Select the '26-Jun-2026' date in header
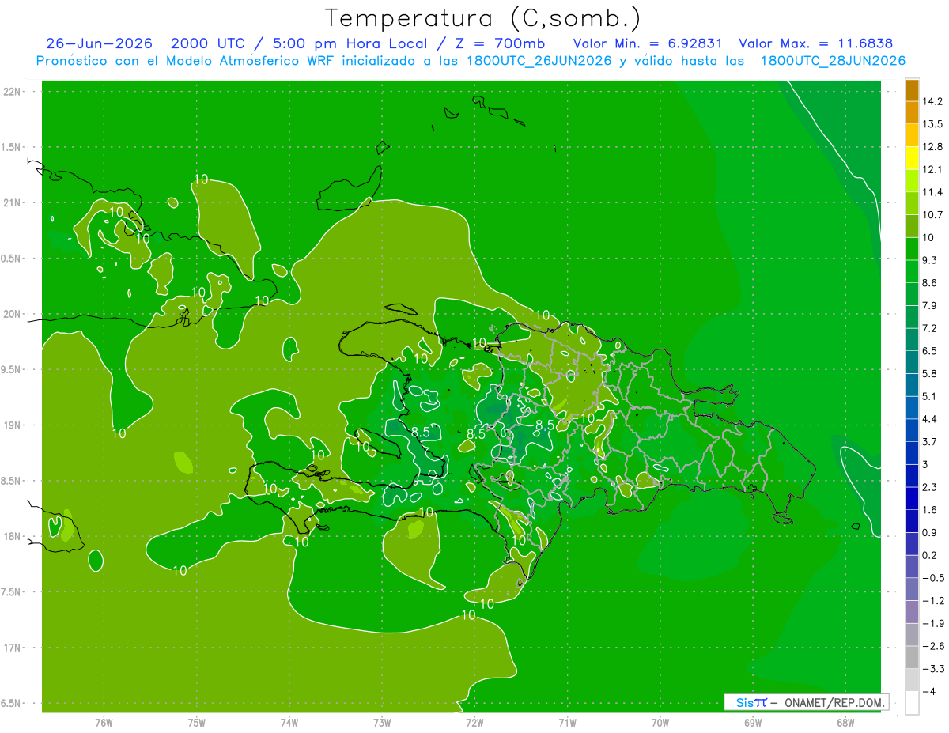Screen dimensions: 949x733 click(99, 43)
